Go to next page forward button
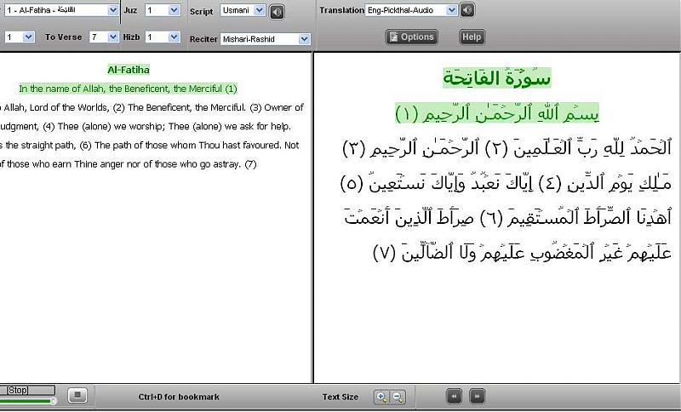 pos(478,397)
